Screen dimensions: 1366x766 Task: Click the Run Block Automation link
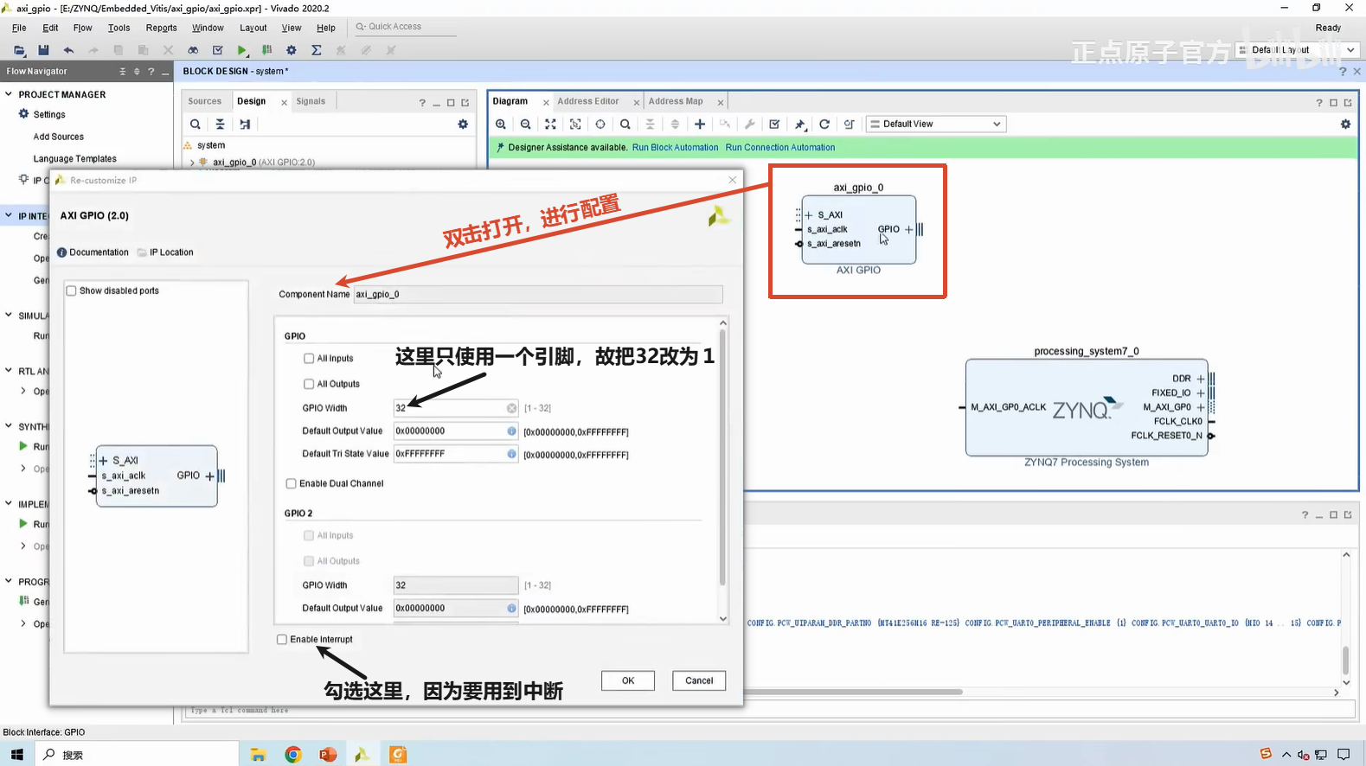pyautogui.click(x=675, y=148)
